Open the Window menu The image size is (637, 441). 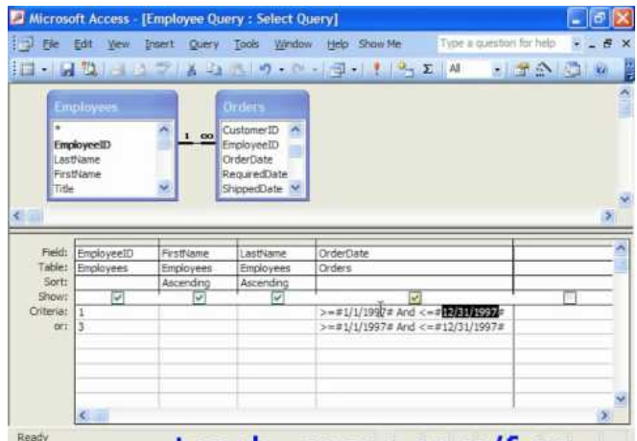click(293, 43)
